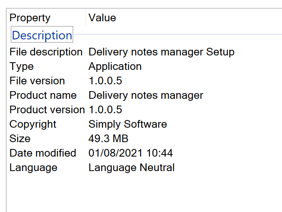Click the Product name value 'Delivery notes manager'
The height and width of the screenshot is (212, 282).
pyautogui.click(x=146, y=96)
